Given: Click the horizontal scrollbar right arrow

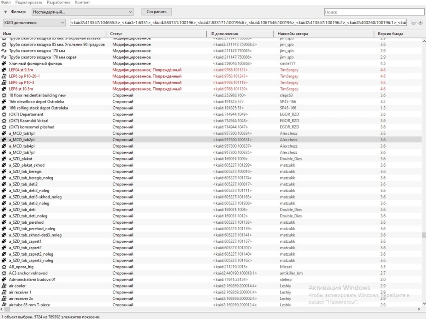Looking at the screenshot, I should (x=419, y=309).
